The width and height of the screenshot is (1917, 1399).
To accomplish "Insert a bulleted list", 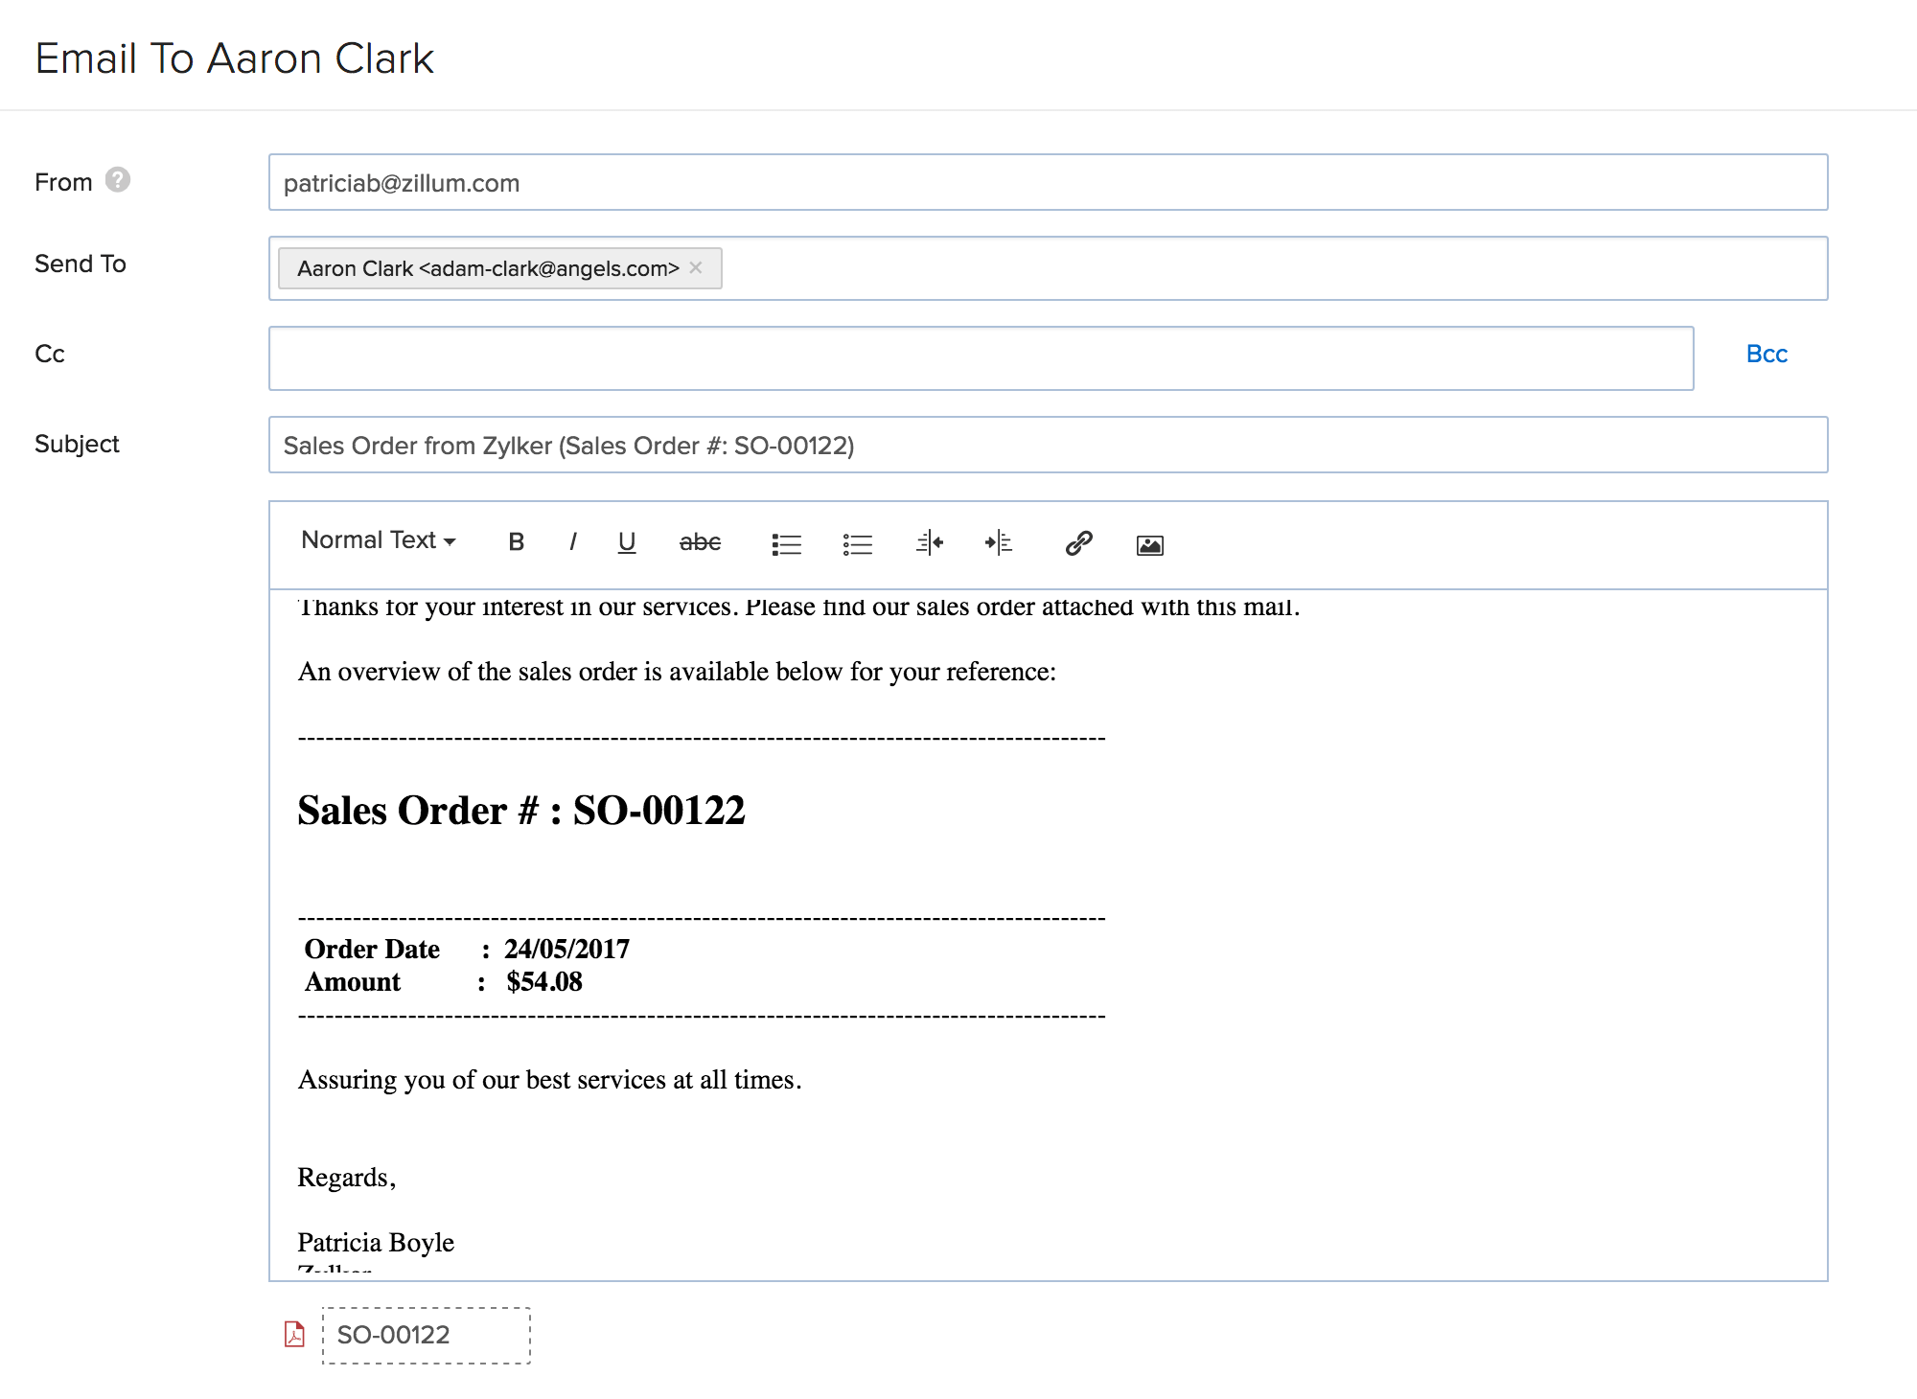I will (786, 543).
